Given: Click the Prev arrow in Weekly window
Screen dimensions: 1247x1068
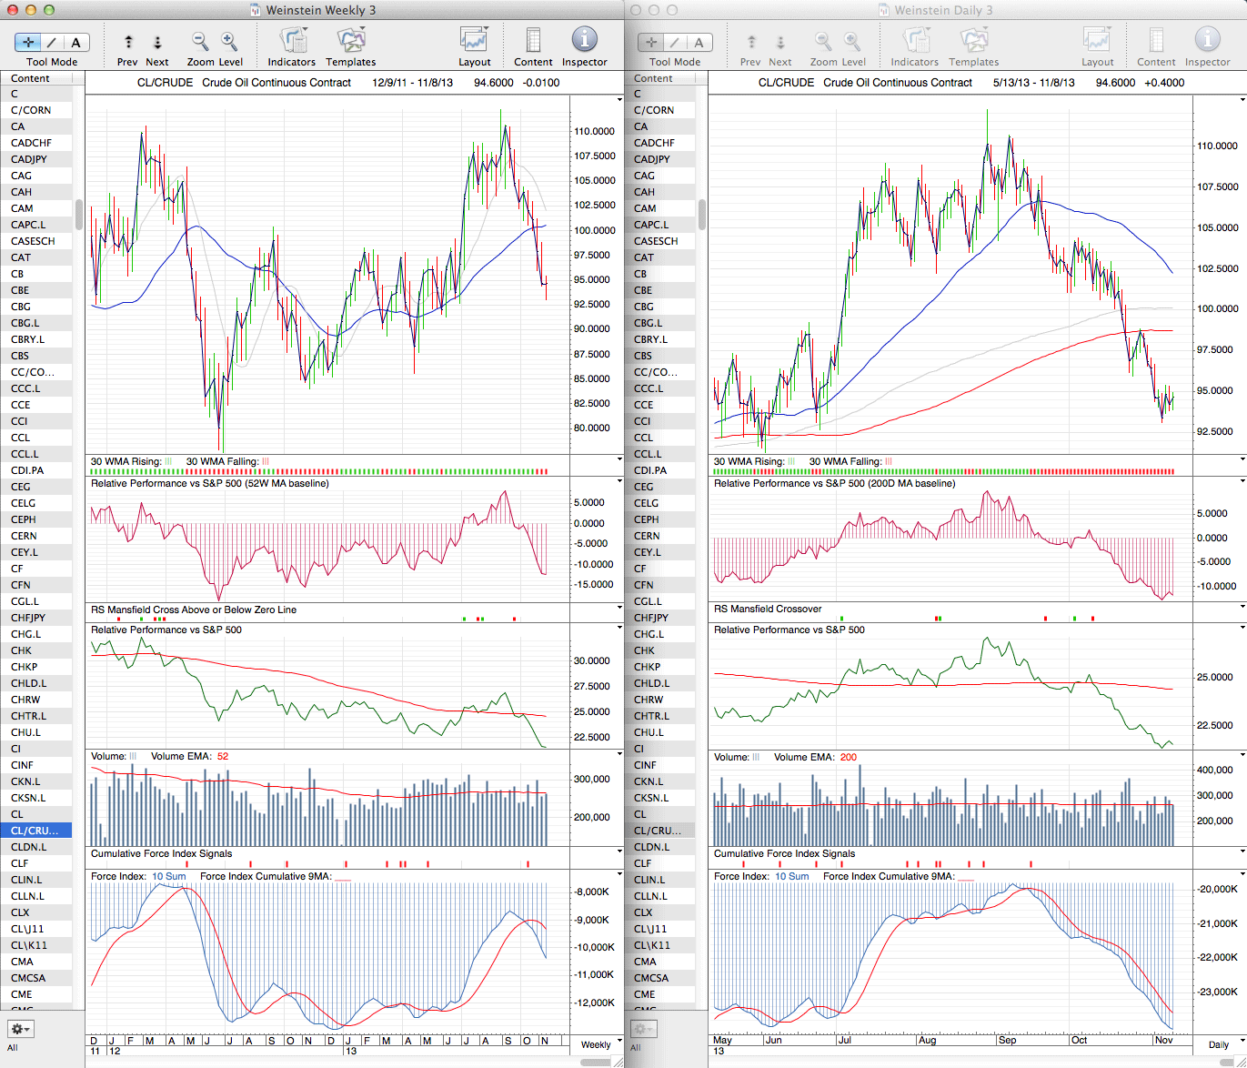Looking at the screenshot, I should coord(128,42).
